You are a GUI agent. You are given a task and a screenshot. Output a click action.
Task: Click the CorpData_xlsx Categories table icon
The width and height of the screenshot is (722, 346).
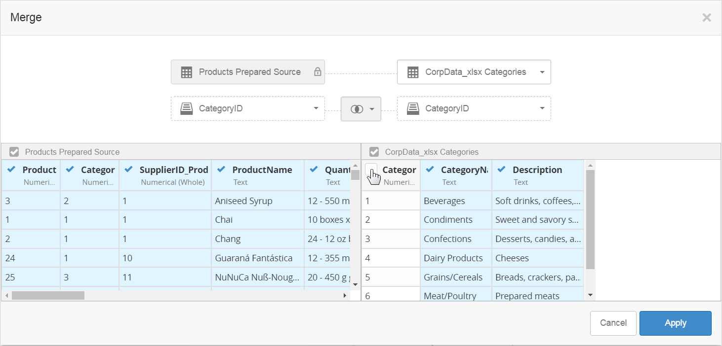(412, 72)
